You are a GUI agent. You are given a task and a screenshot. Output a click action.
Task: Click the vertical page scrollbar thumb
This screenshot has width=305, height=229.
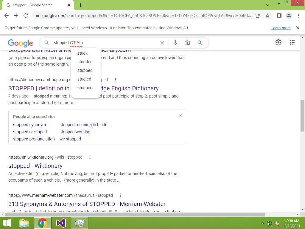[302, 116]
